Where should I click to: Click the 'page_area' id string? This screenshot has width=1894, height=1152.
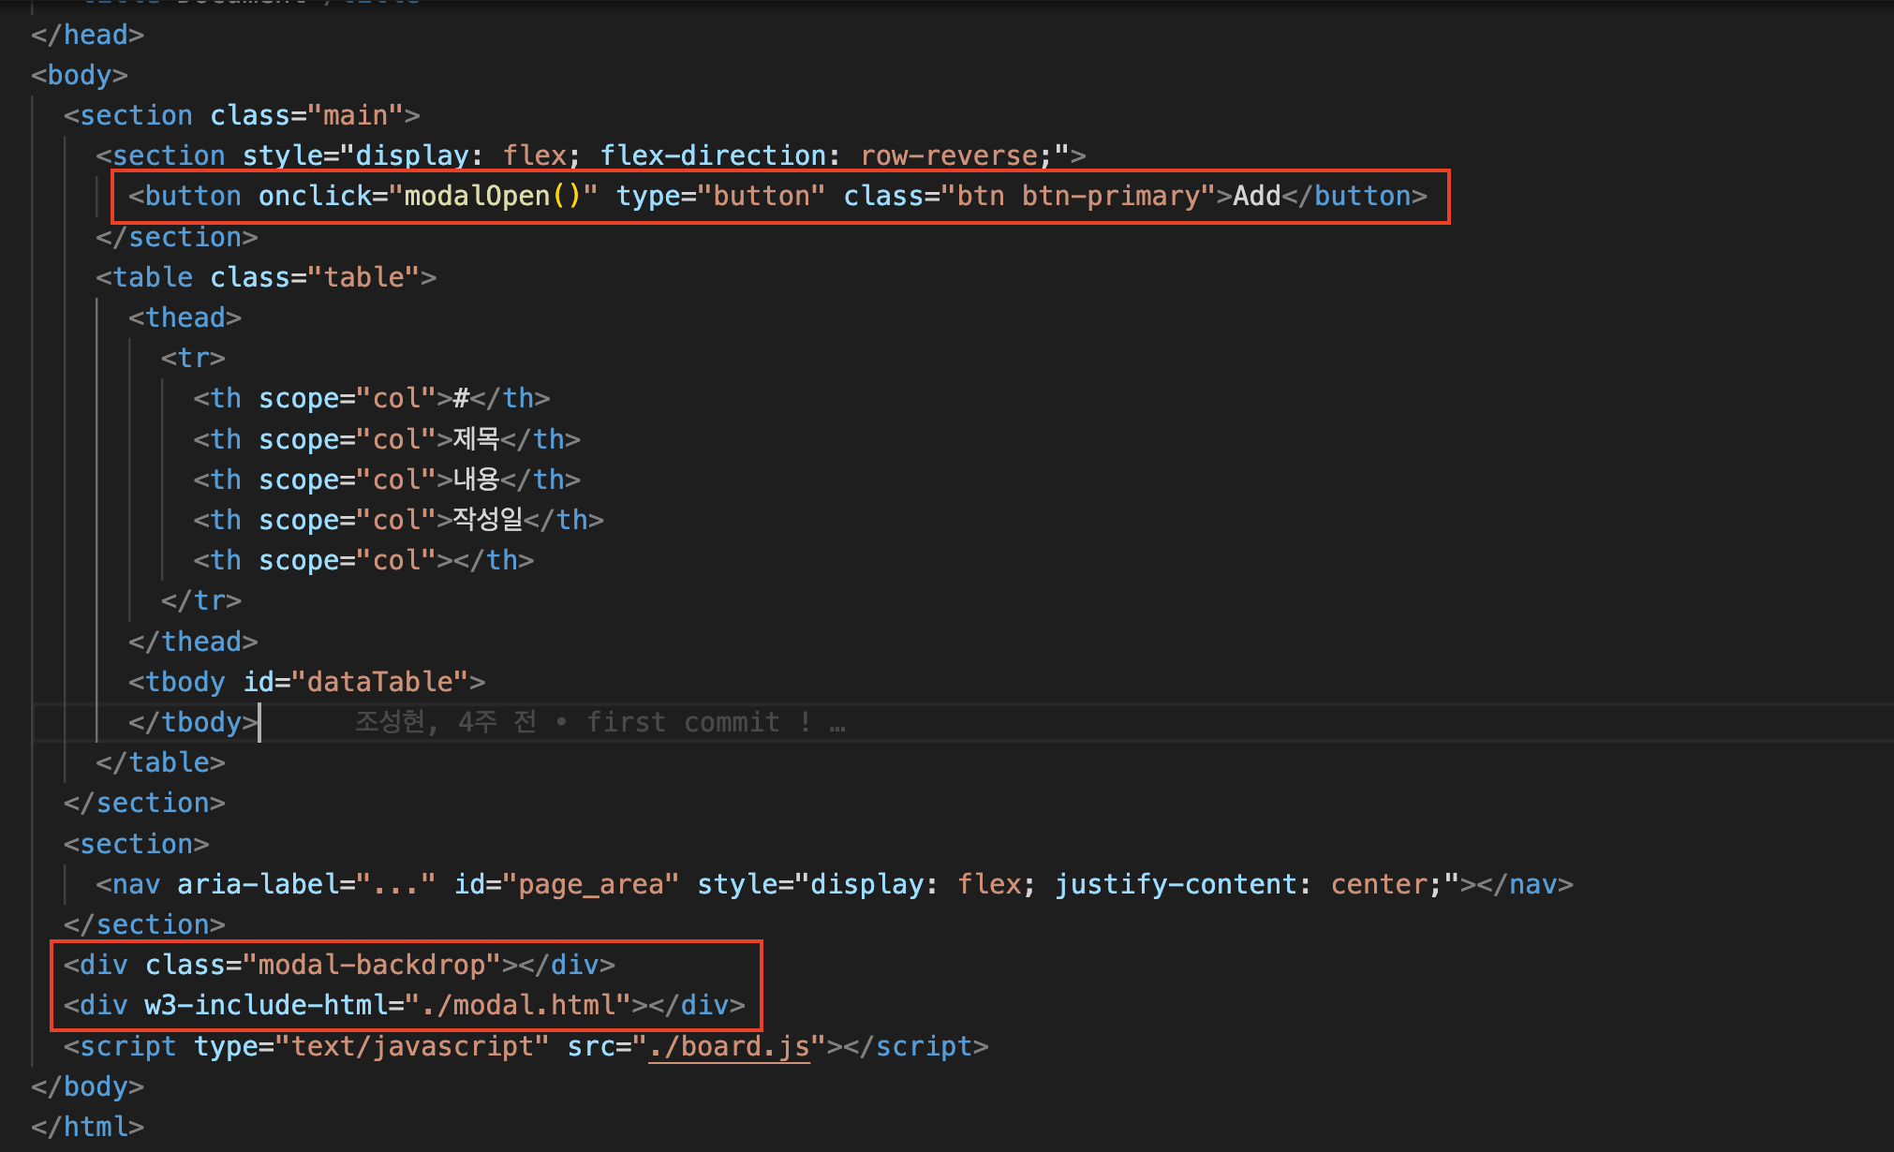coord(590,884)
